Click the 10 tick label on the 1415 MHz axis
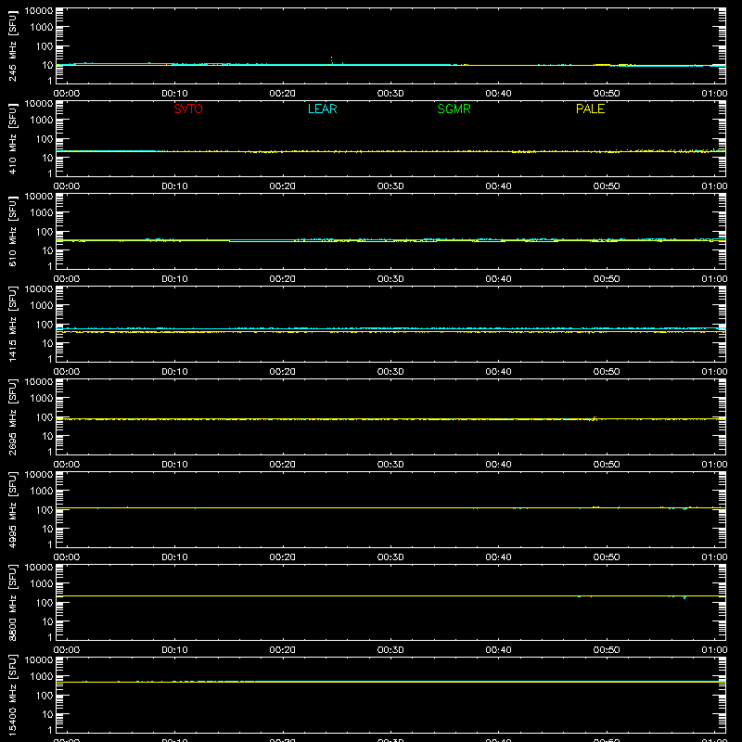 coord(48,343)
